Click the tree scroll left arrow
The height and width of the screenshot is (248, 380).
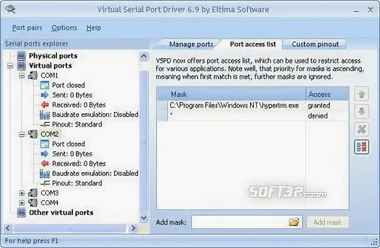tap(8, 228)
